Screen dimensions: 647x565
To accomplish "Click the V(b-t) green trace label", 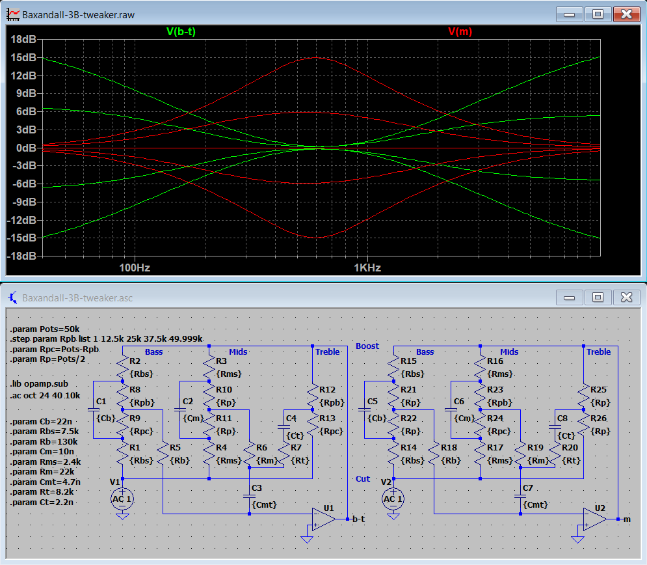I will click(181, 32).
